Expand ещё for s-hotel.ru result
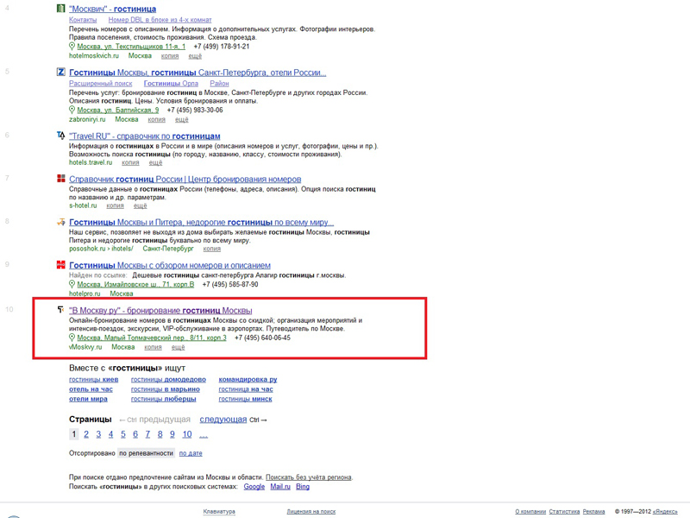Screen dimensions: 690x518 pos(140,205)
